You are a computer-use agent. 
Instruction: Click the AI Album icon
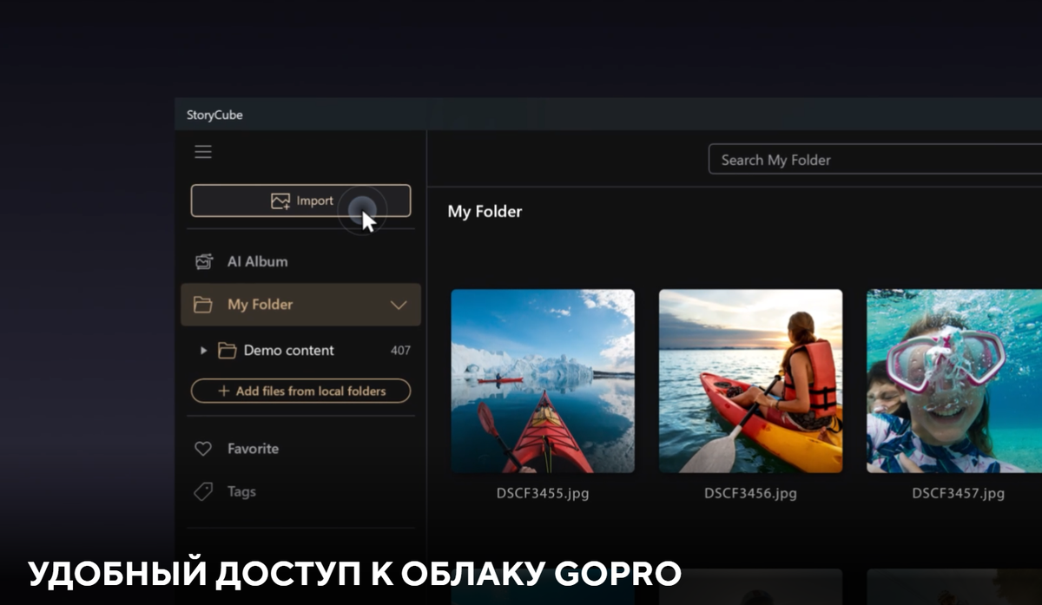pyautogui.click(x=203, y=261)
